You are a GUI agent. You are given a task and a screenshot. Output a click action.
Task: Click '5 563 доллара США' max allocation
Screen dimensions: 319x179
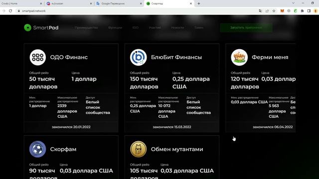(277, 111)
